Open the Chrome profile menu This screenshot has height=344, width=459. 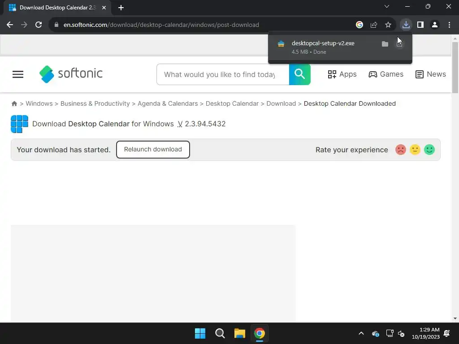435,25
